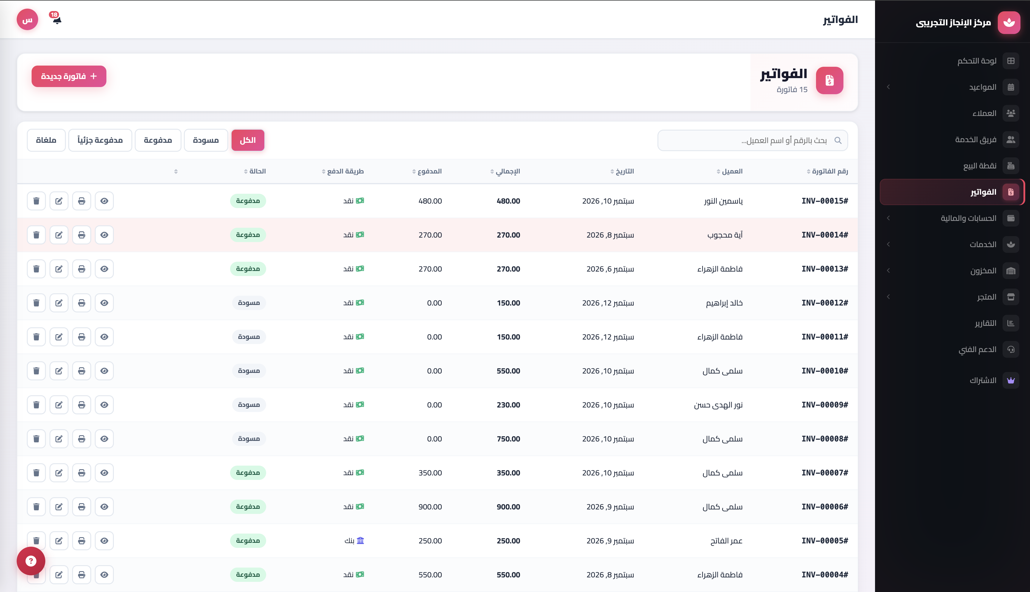Delete invoice INV-00009

[x=36, y=405]
